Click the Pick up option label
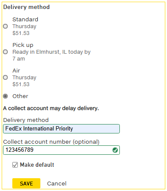167x191 pixels. (x=23, y=45)
